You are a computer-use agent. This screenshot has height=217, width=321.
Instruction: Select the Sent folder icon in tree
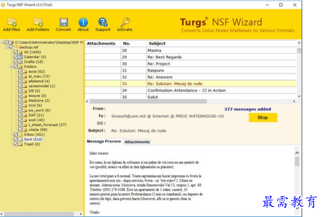[20, 139]
